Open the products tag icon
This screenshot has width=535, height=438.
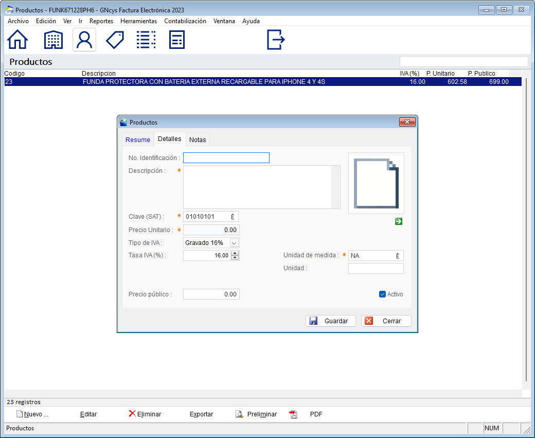pyautogui.click(x=115, y=40)
